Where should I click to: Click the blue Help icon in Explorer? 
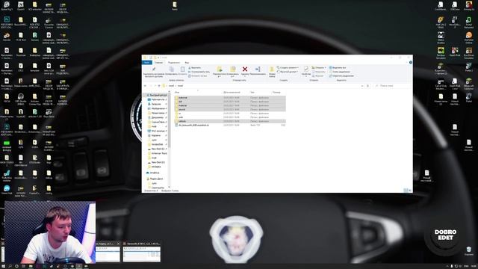click(x=410, y=62)
